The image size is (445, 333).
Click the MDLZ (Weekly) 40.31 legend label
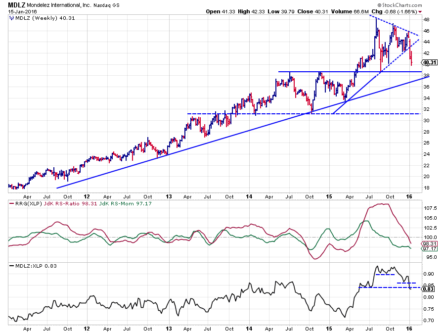click(x=45, y=18)
